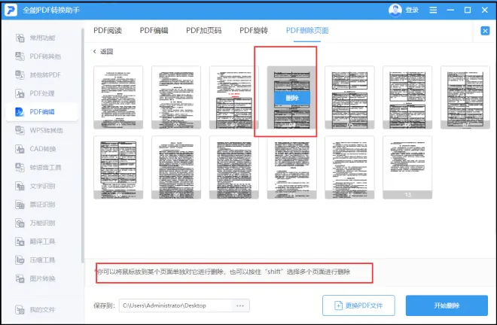Go back using the 返回 link
This screenshot has width=497, height=325.
coord(104,52)
